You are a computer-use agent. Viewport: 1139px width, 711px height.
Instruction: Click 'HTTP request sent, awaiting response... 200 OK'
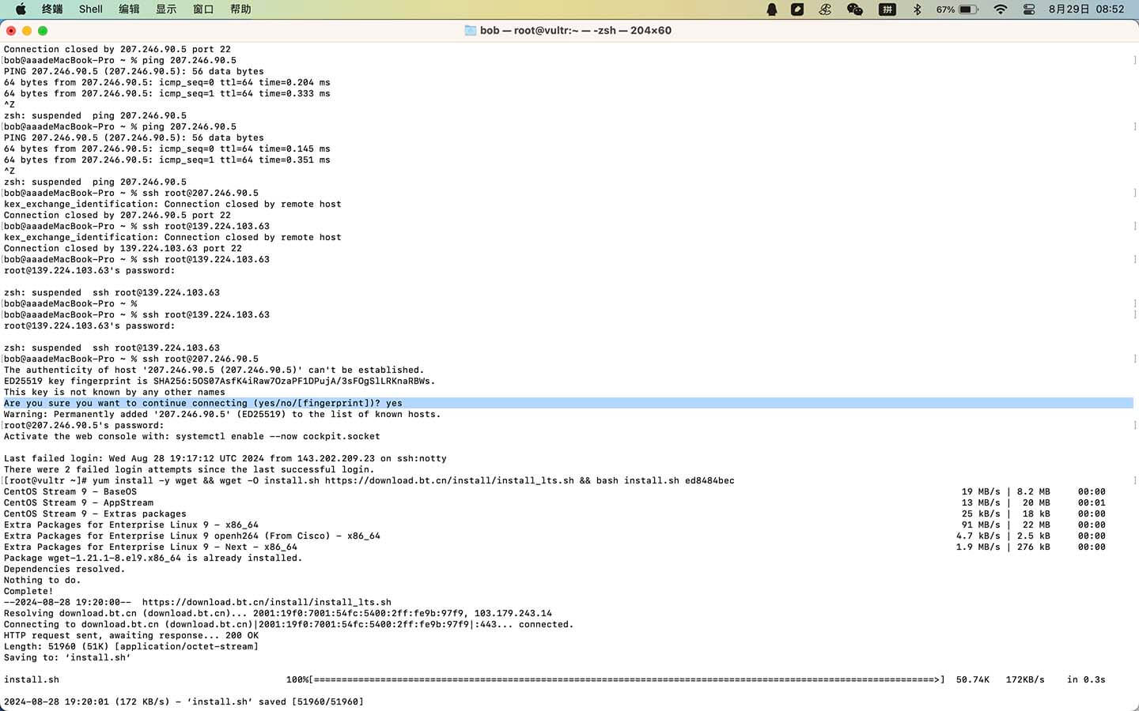pos(131,635)
